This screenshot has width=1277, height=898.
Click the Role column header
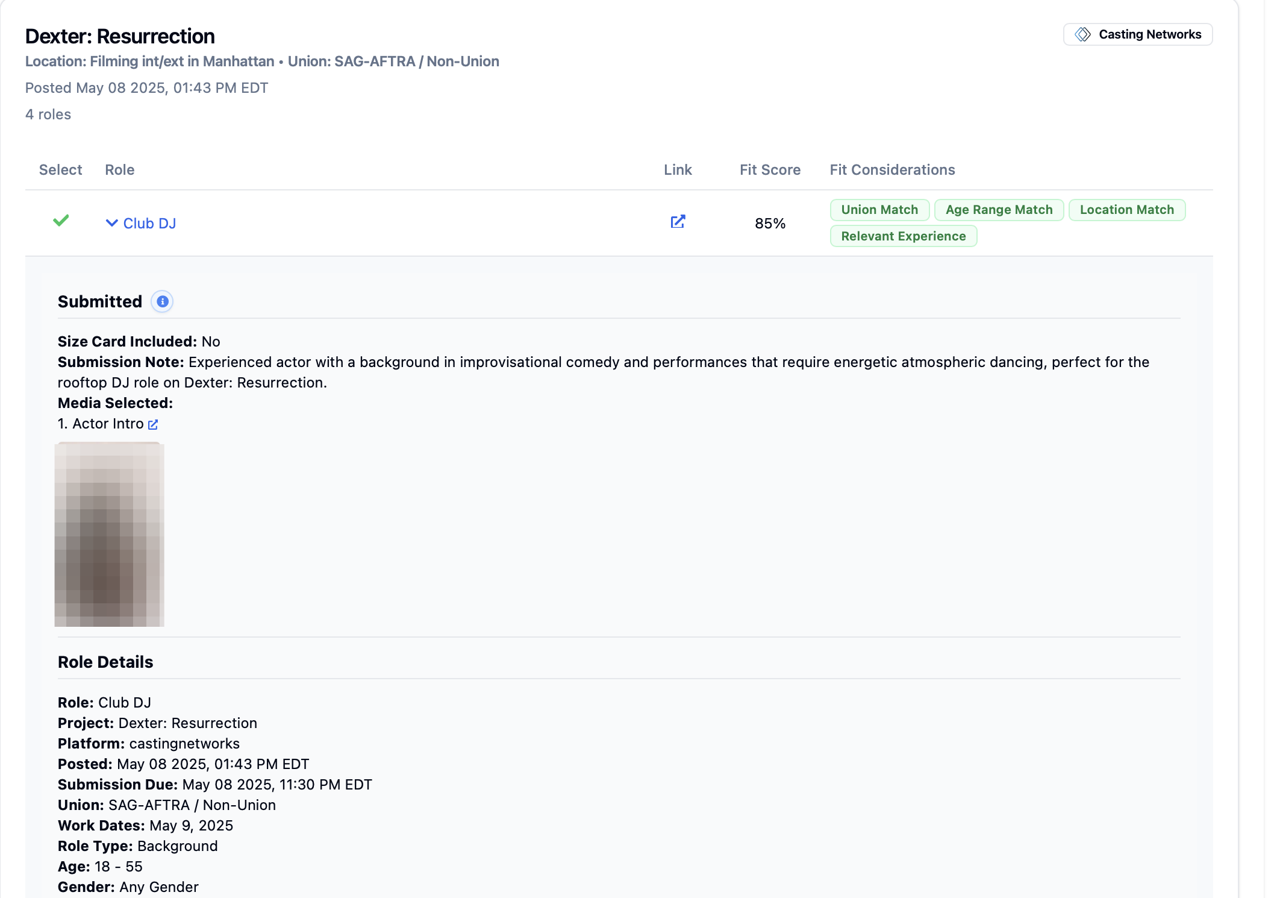(x=119, y=170)
